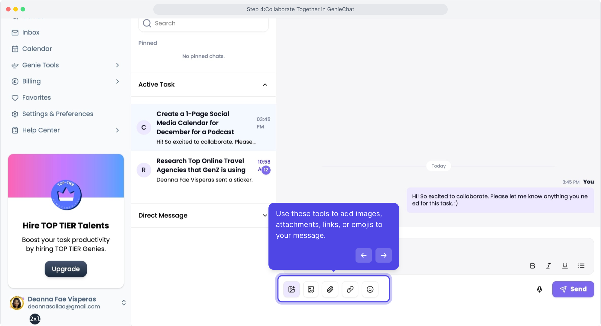
Task: Expand the Genie Tools submenu
Action: tap(117, 65)
